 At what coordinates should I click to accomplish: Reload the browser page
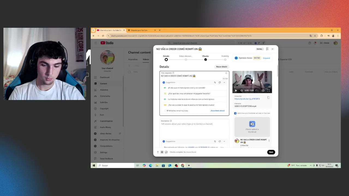103,36
